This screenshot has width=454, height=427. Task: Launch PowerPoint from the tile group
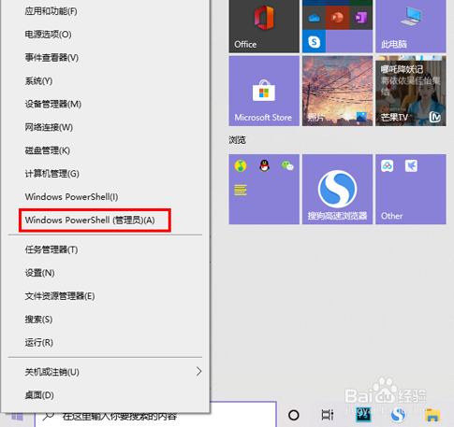pos(337,18)
